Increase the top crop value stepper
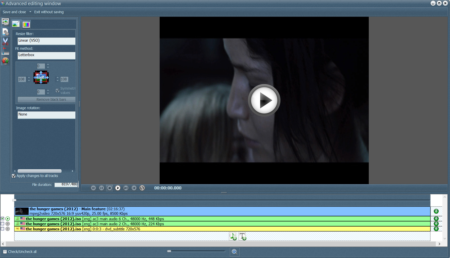 [x=48, y=64]
